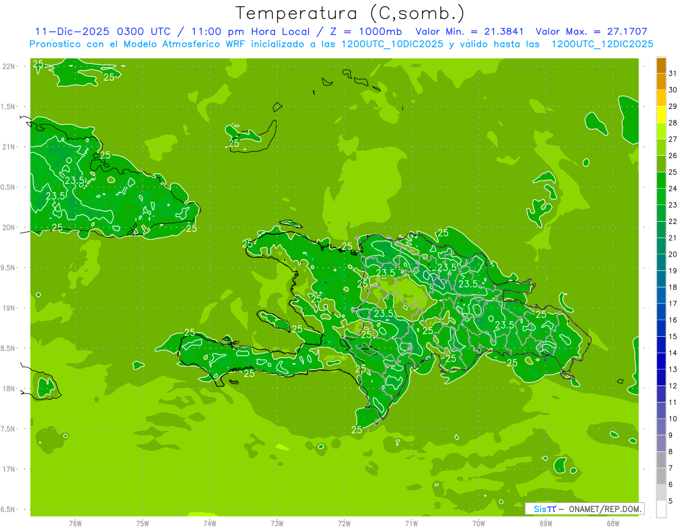Click the 75W longitude axis label
This screenshot has height=531, width=688.
point(143,524)
